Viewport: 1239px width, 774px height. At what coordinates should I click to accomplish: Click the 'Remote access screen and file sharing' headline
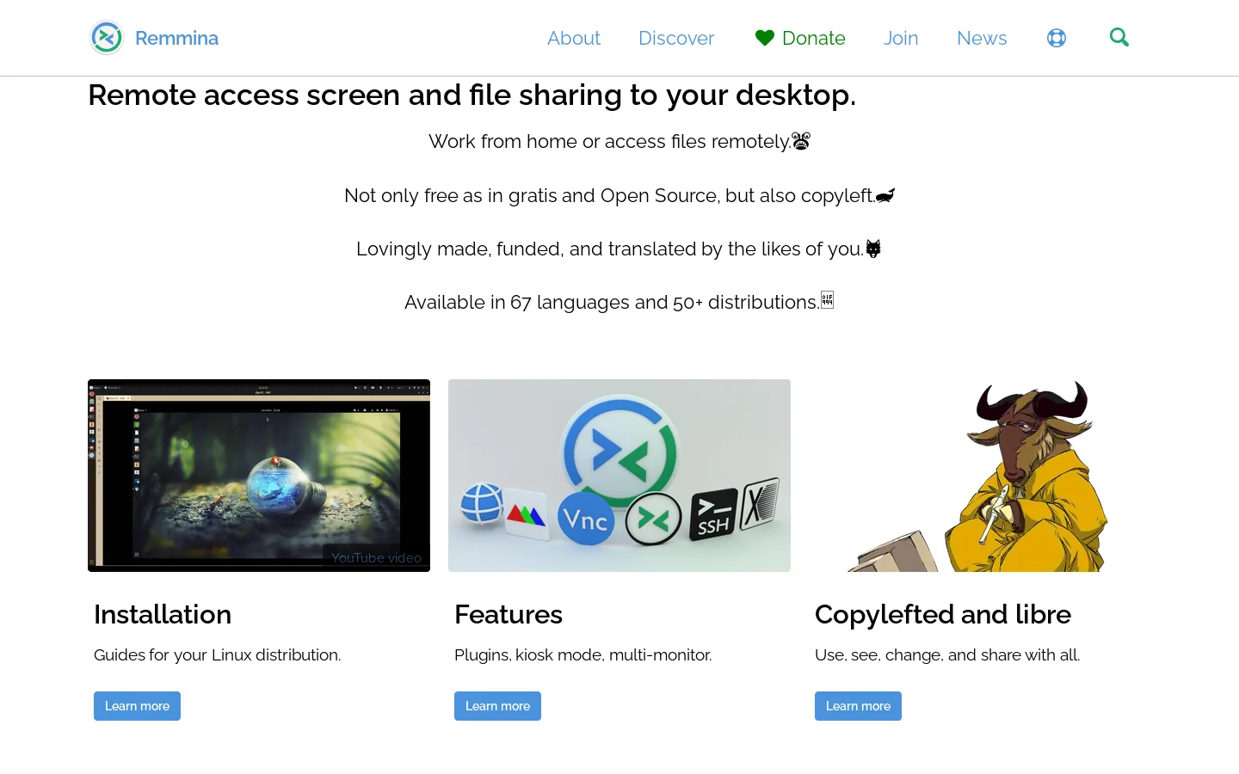(472, 95)
